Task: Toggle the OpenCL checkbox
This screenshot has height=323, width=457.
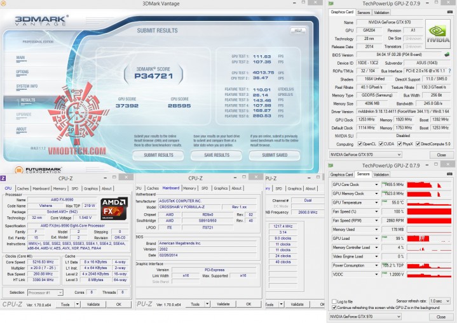Action: pos(360,144)
